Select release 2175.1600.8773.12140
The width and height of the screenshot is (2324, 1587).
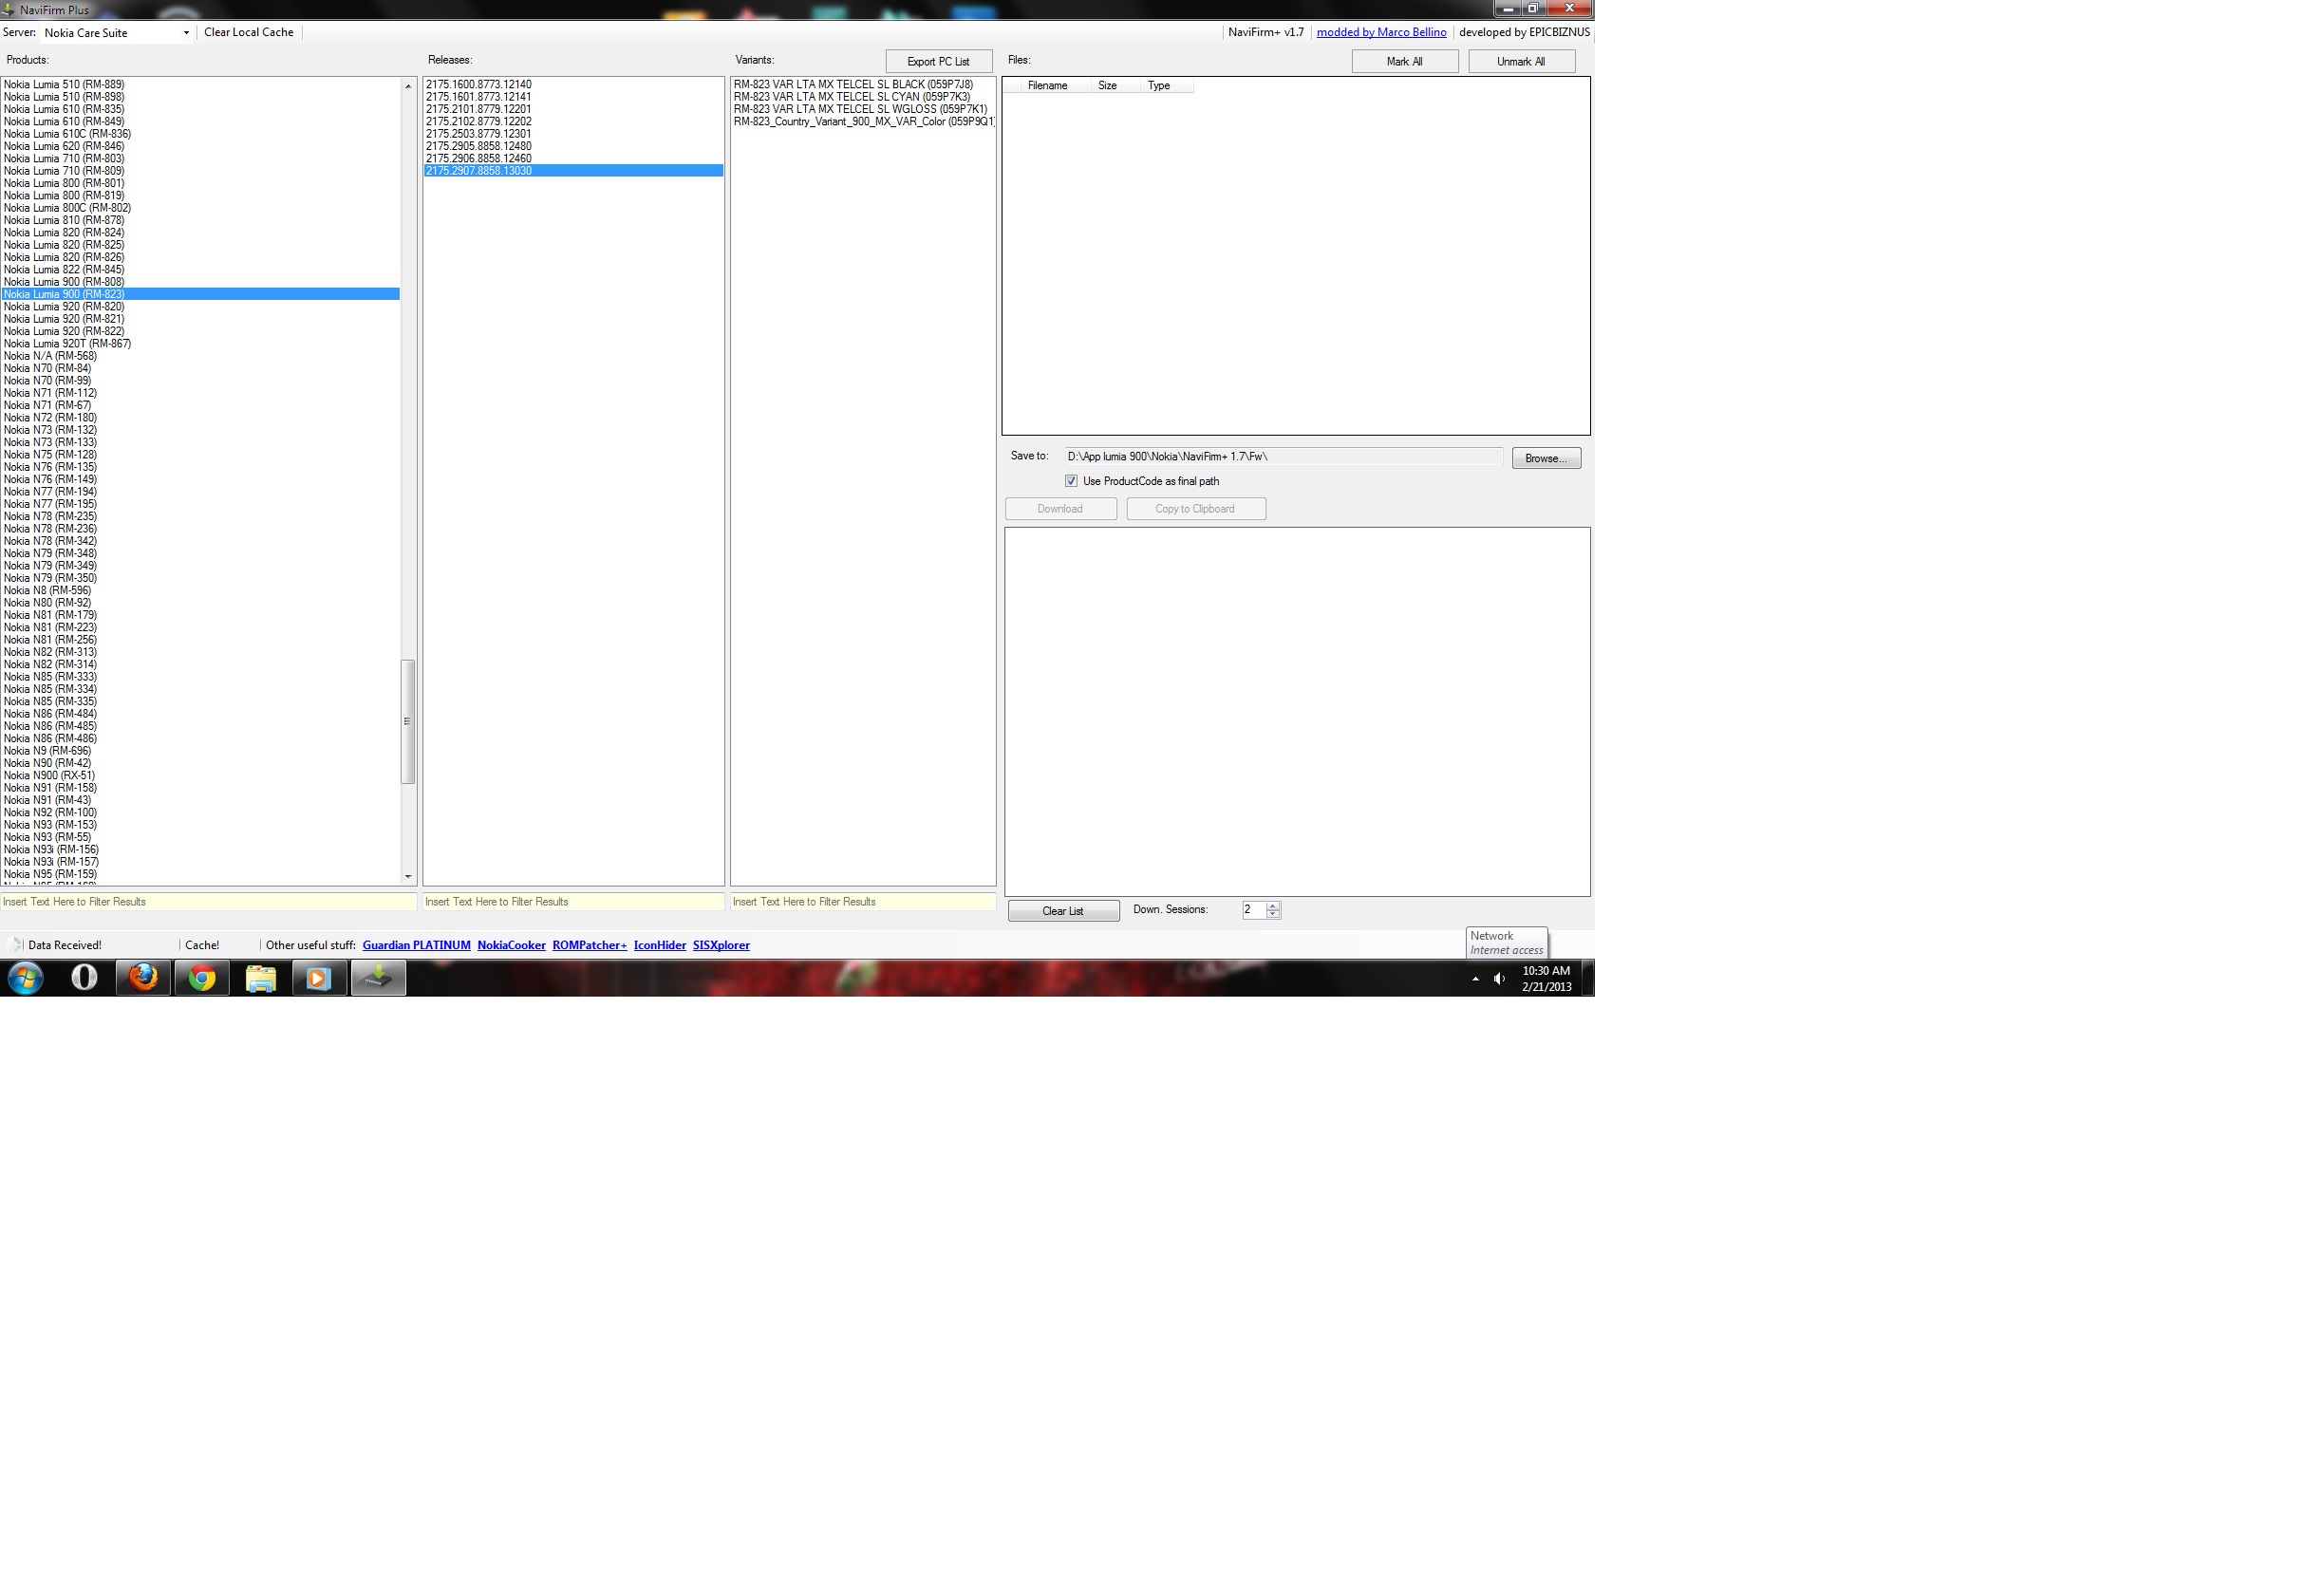(573, 85)
